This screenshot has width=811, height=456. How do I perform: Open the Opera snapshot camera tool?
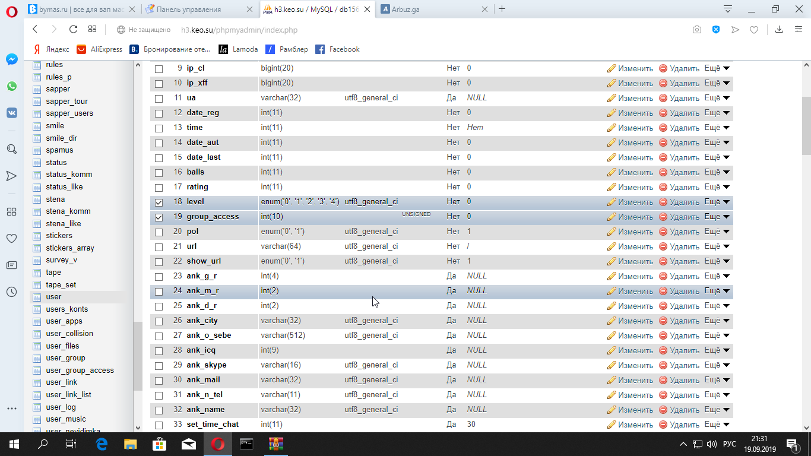click(697, 30)
